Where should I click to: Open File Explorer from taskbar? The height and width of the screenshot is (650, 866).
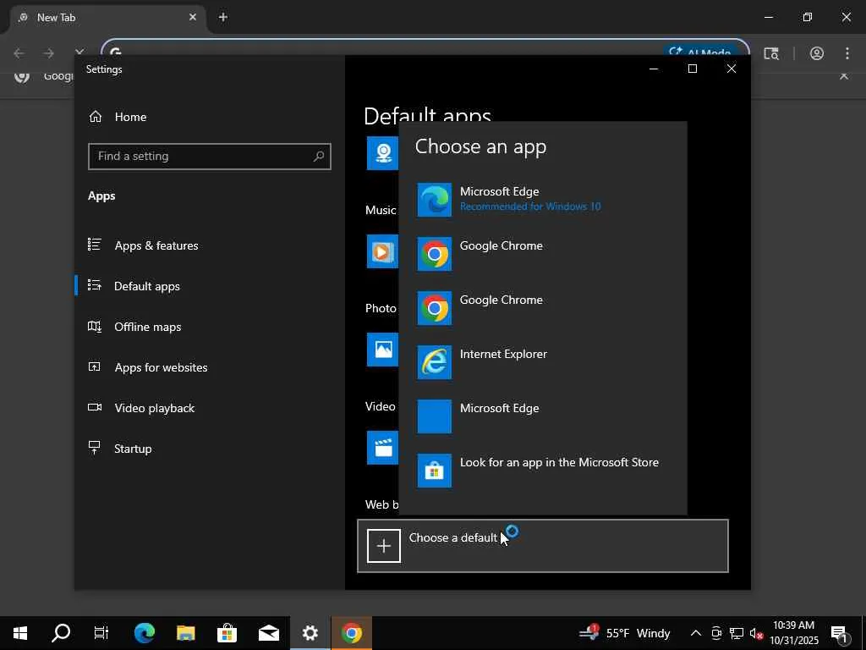(185, 633)
